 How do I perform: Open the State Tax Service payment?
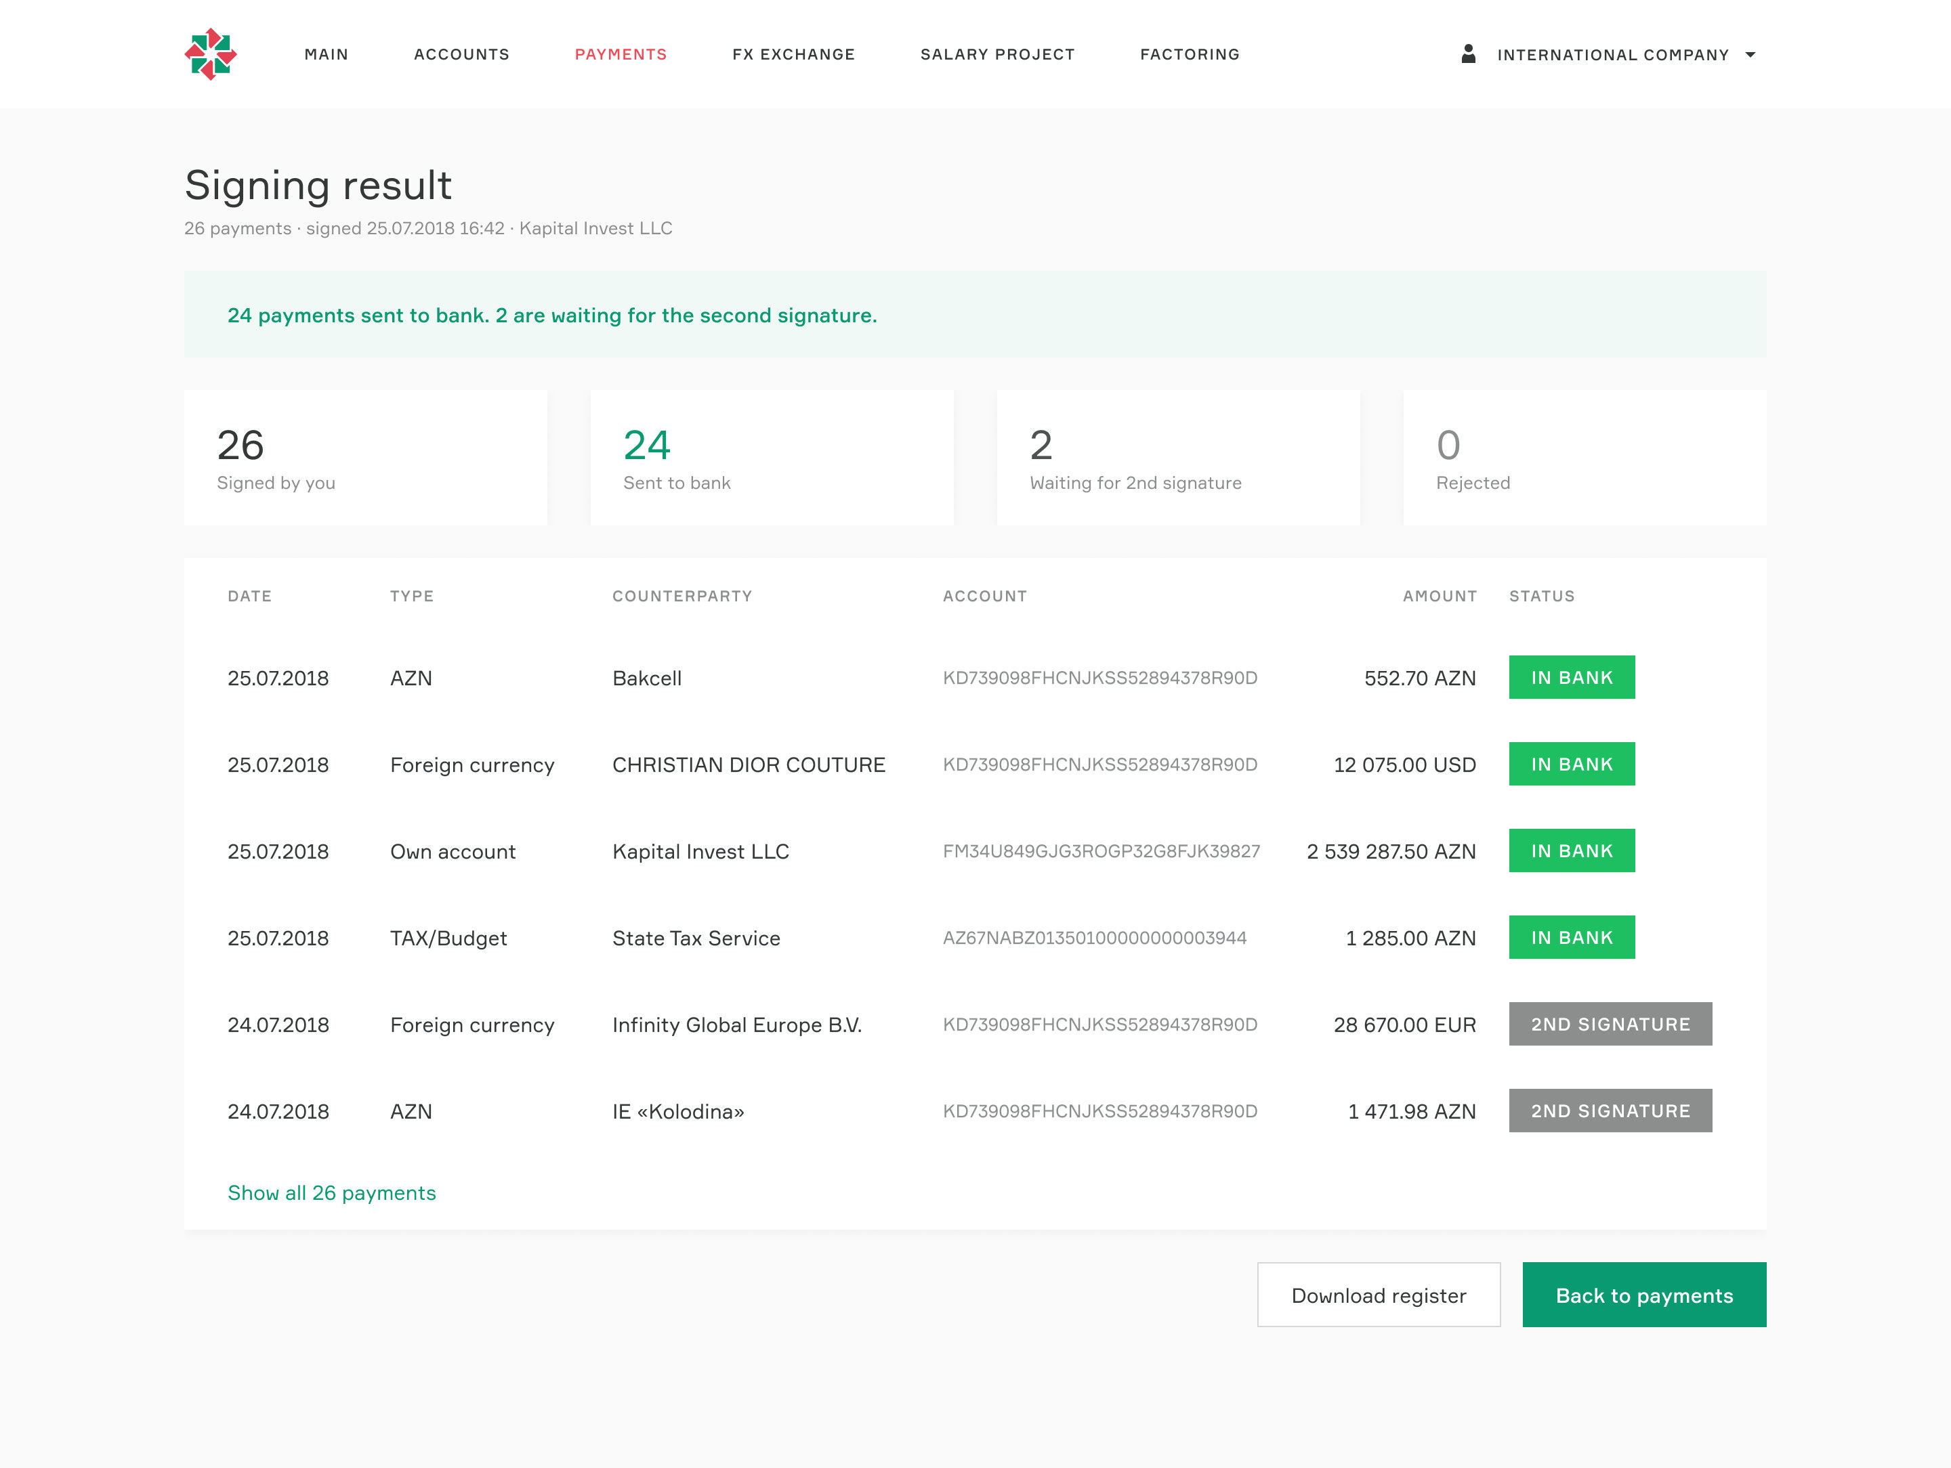[x=975, y=937]
